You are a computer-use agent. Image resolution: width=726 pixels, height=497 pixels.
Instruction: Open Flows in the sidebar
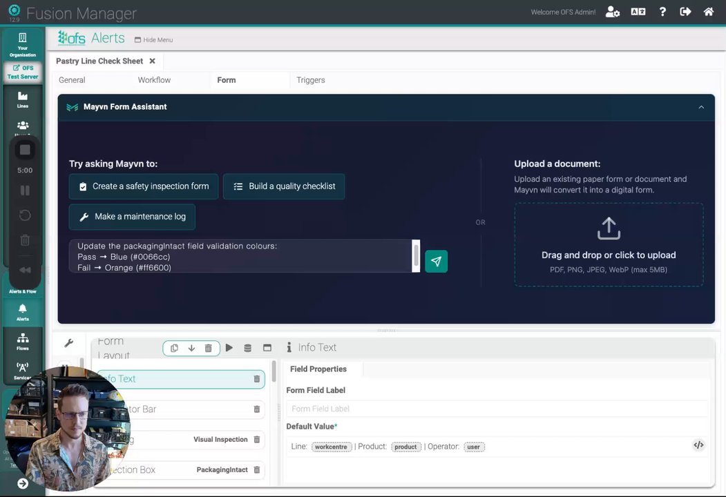coord(23,342)
